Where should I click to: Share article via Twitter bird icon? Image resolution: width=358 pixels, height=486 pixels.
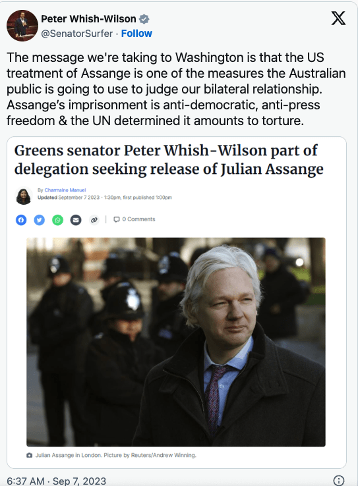pyautogui.click(x=39, y=220)
